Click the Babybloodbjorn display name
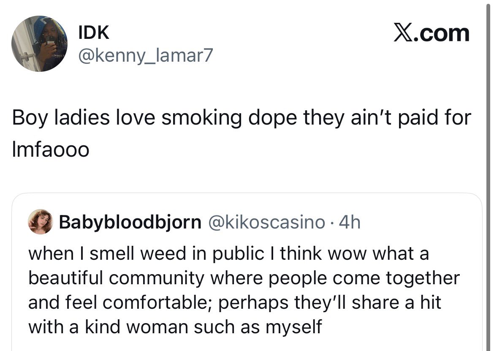The width and height of the screenshot is (494, 351). (x=130, y=222)
